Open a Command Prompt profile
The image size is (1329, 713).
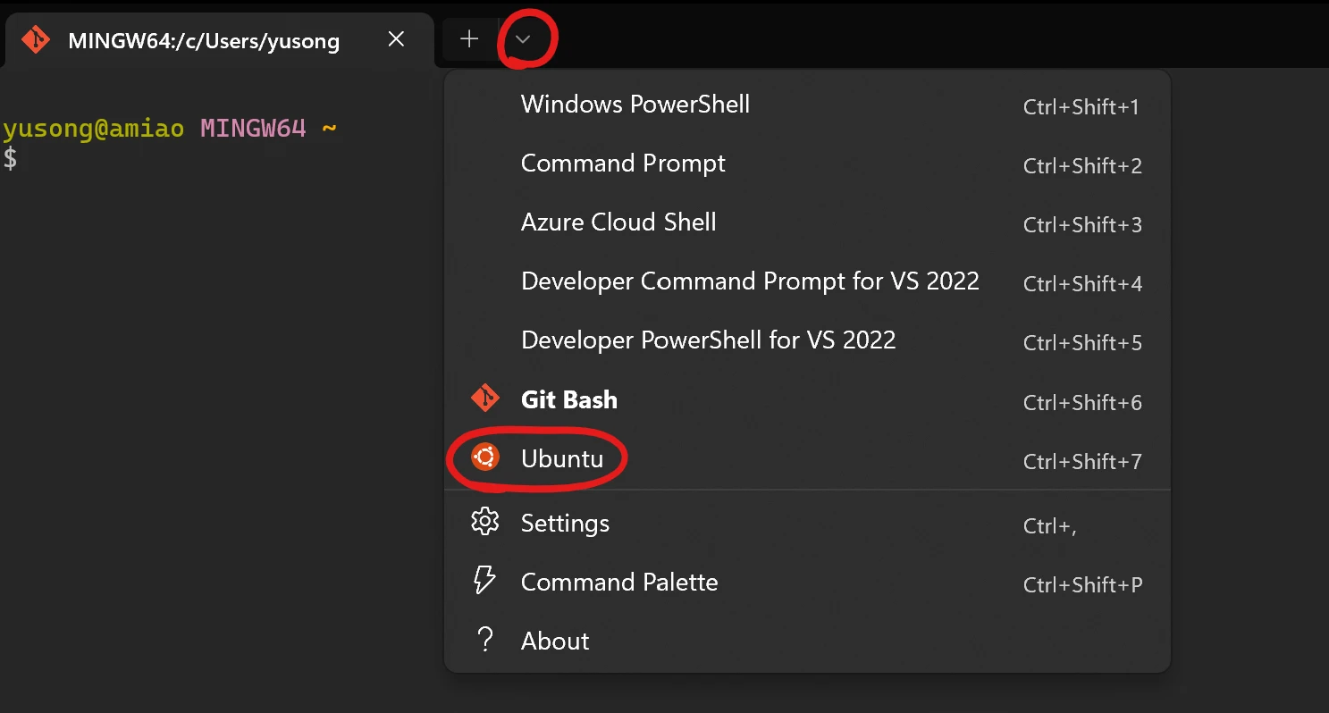pos(623,164)
